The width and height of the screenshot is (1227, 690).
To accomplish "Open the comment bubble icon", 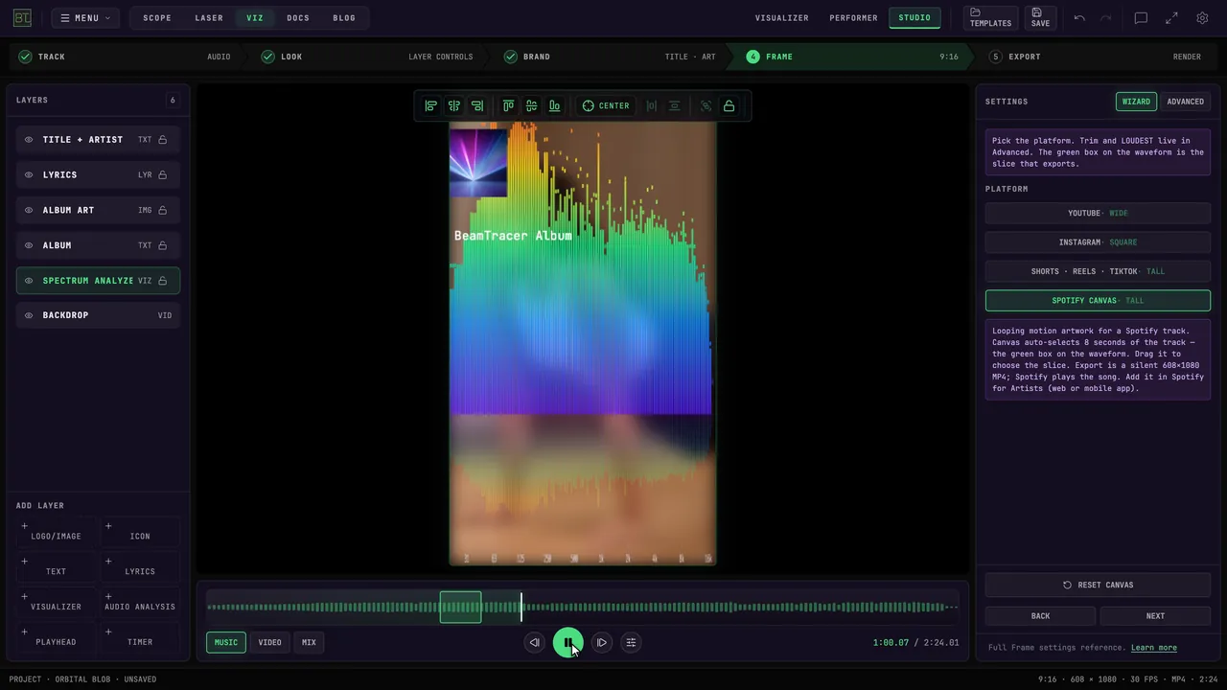I will [1141, 17].
